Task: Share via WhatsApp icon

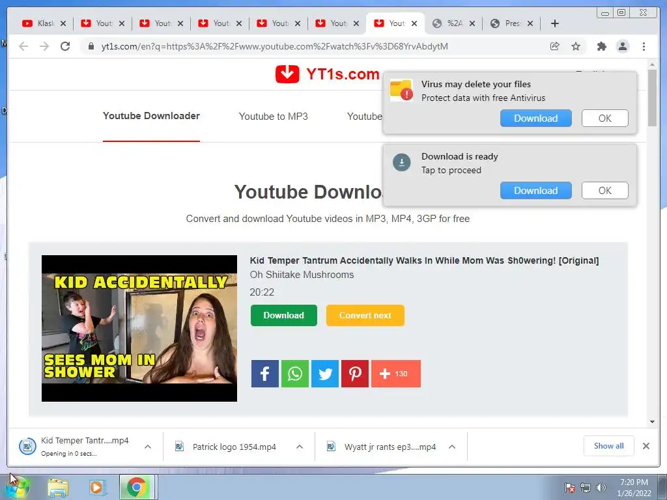Action: pos(295,374)
